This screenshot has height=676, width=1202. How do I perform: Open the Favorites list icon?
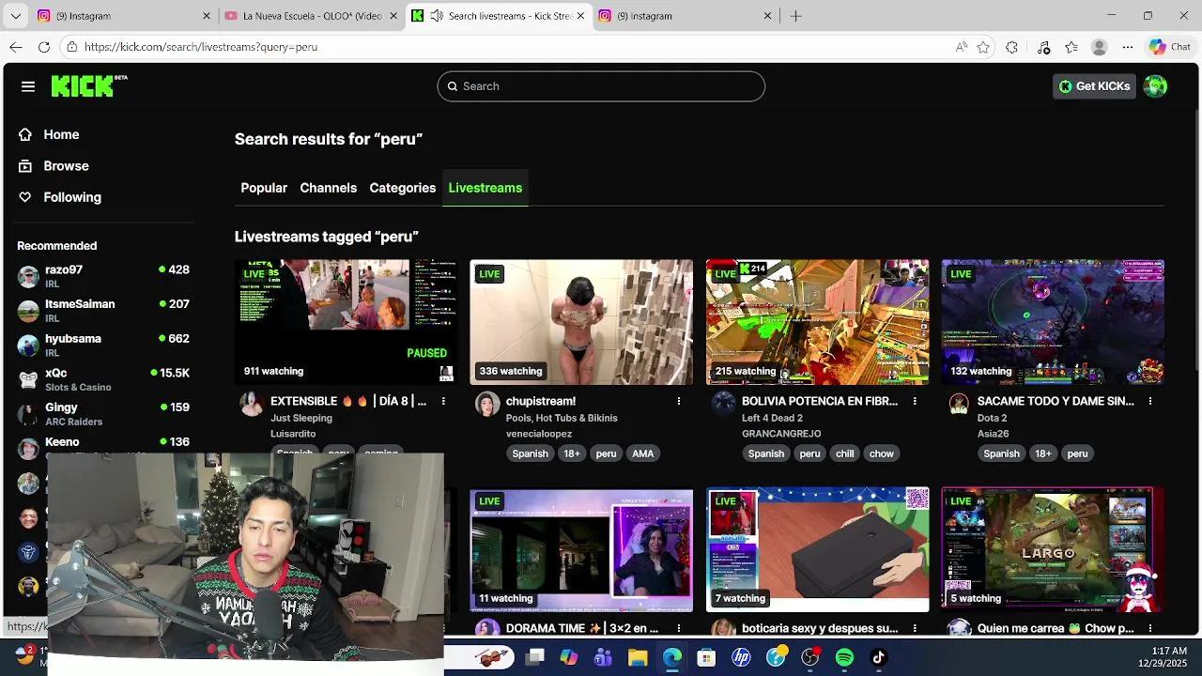(x=1071, y=47)
